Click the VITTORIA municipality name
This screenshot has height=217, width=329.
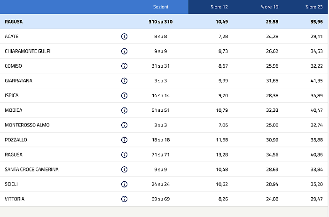click(x=15, y=199)
